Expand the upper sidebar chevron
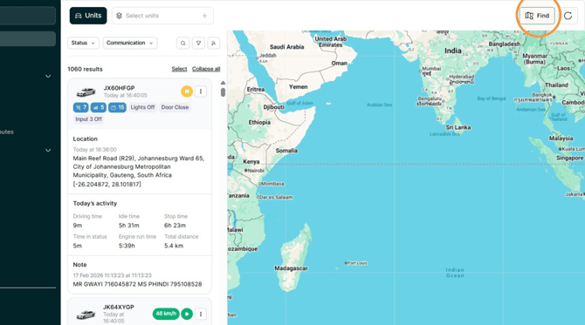 (x=48, y=76)
